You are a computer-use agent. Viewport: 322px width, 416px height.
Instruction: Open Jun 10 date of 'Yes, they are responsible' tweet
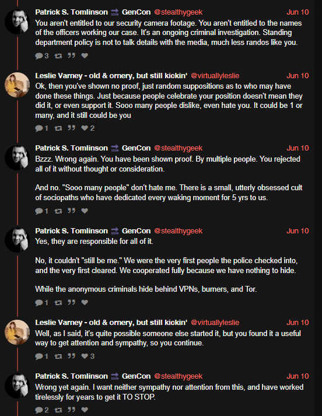click(297, 231)
